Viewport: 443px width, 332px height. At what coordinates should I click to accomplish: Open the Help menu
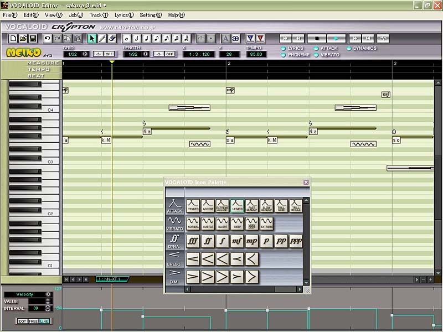pos(176,15)
